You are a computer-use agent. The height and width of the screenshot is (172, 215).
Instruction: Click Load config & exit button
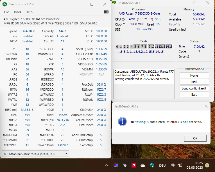(194, 88)
